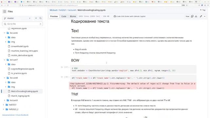Expand the data folder under lecture8
Viewport: 210px width, 118px height.
(6, 82)
